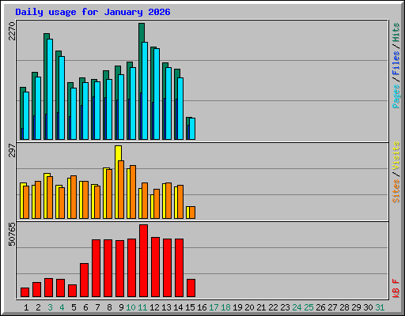Click green weekend day label 25
Image resolution: width=405 pixels, height=316 pixels.
click(308, 307)
